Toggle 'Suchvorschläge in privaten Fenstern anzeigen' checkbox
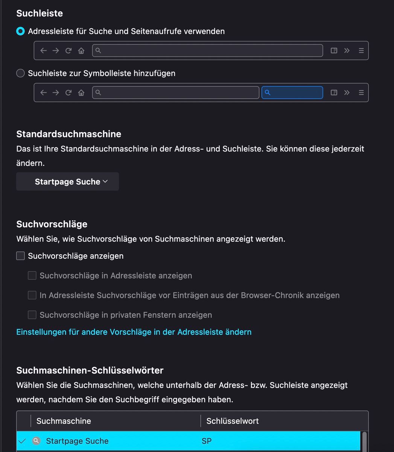Viewport: 394px width, 452px height. pos(32,315)
